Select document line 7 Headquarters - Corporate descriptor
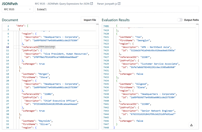The image size is (202, 132). (x=52, y=37)
